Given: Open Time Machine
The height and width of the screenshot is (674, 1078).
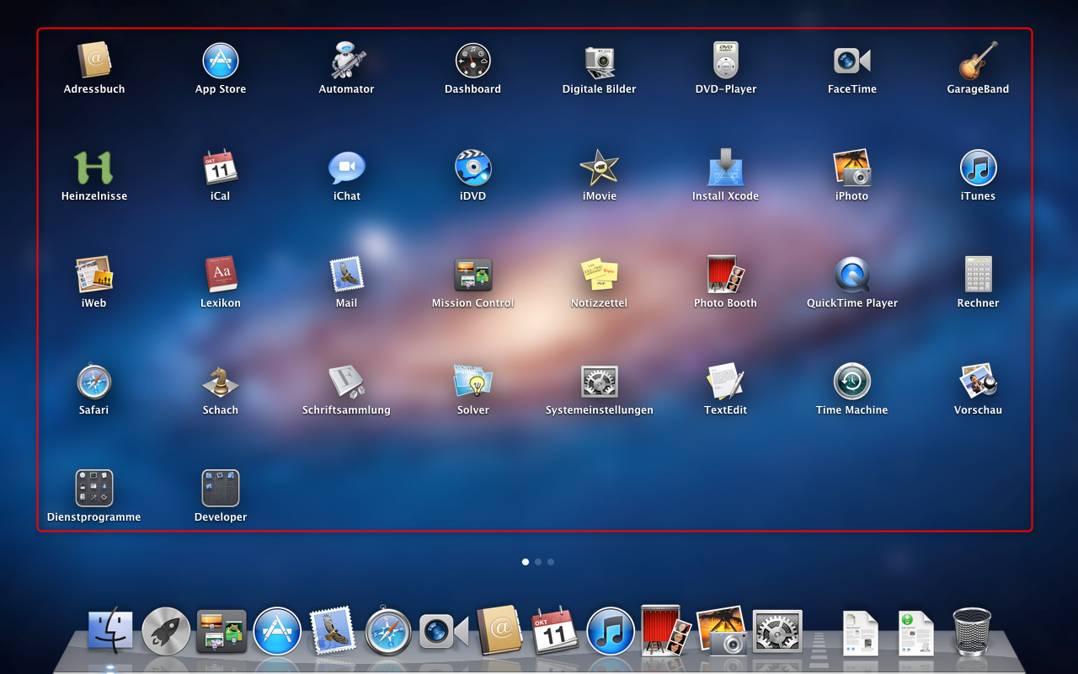Looking at the screenshot, I should tap(851, 382).
